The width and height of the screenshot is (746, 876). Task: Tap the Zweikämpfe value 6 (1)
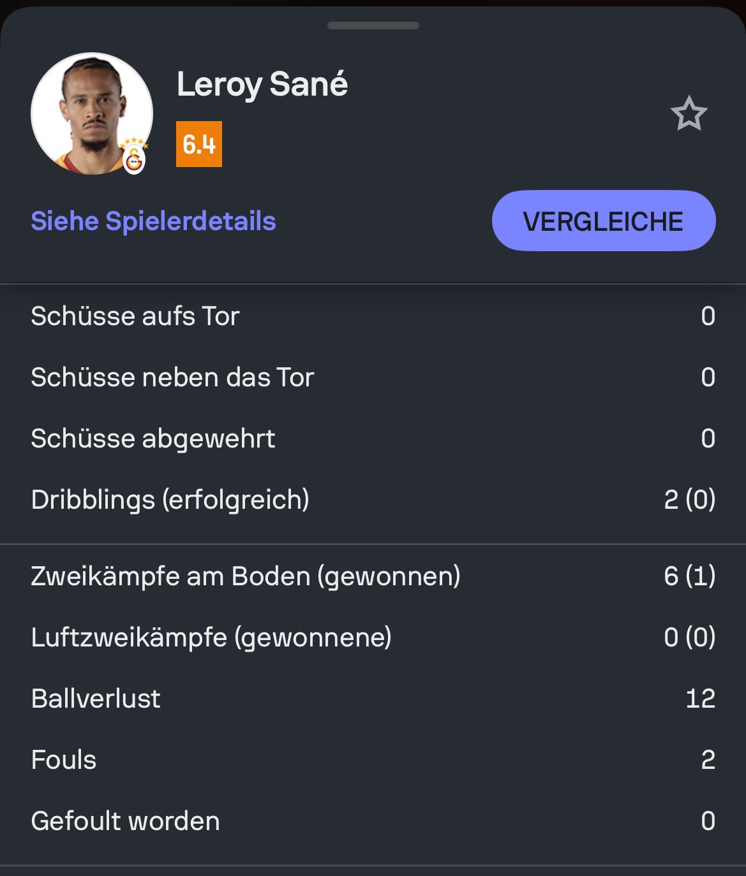(690, 576)
